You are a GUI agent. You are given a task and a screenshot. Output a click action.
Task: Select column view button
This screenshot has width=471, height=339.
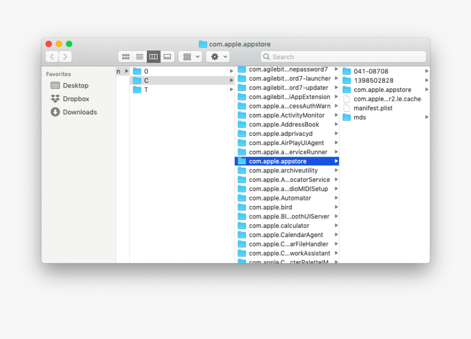[153, 57]
